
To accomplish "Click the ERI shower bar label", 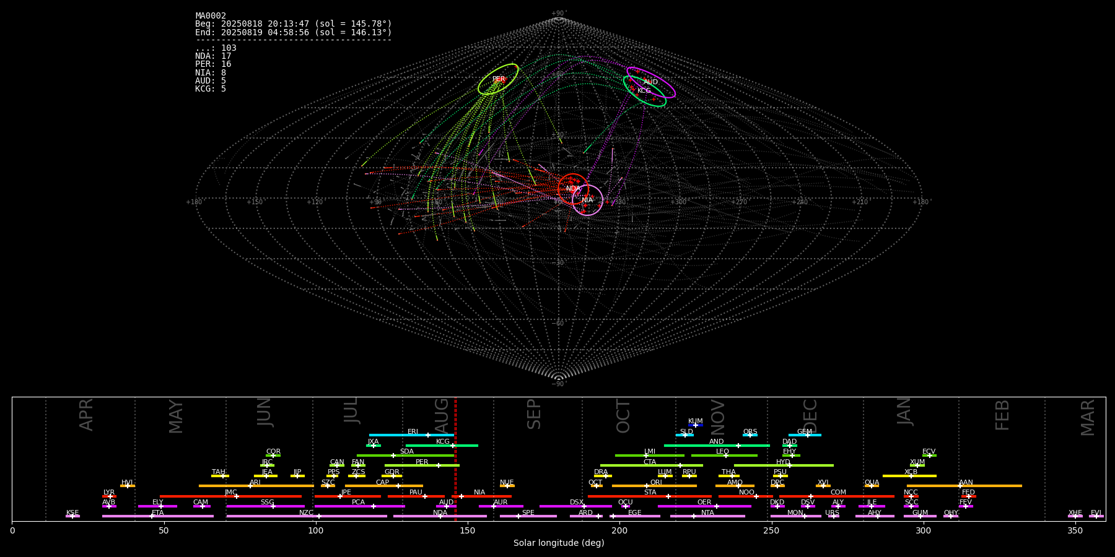I will 413,432.
